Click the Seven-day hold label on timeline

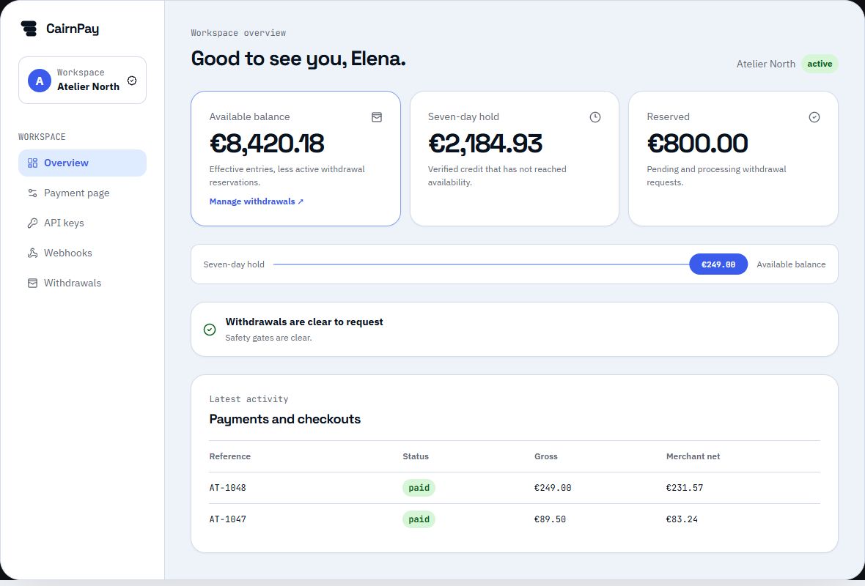pos(234,264)
